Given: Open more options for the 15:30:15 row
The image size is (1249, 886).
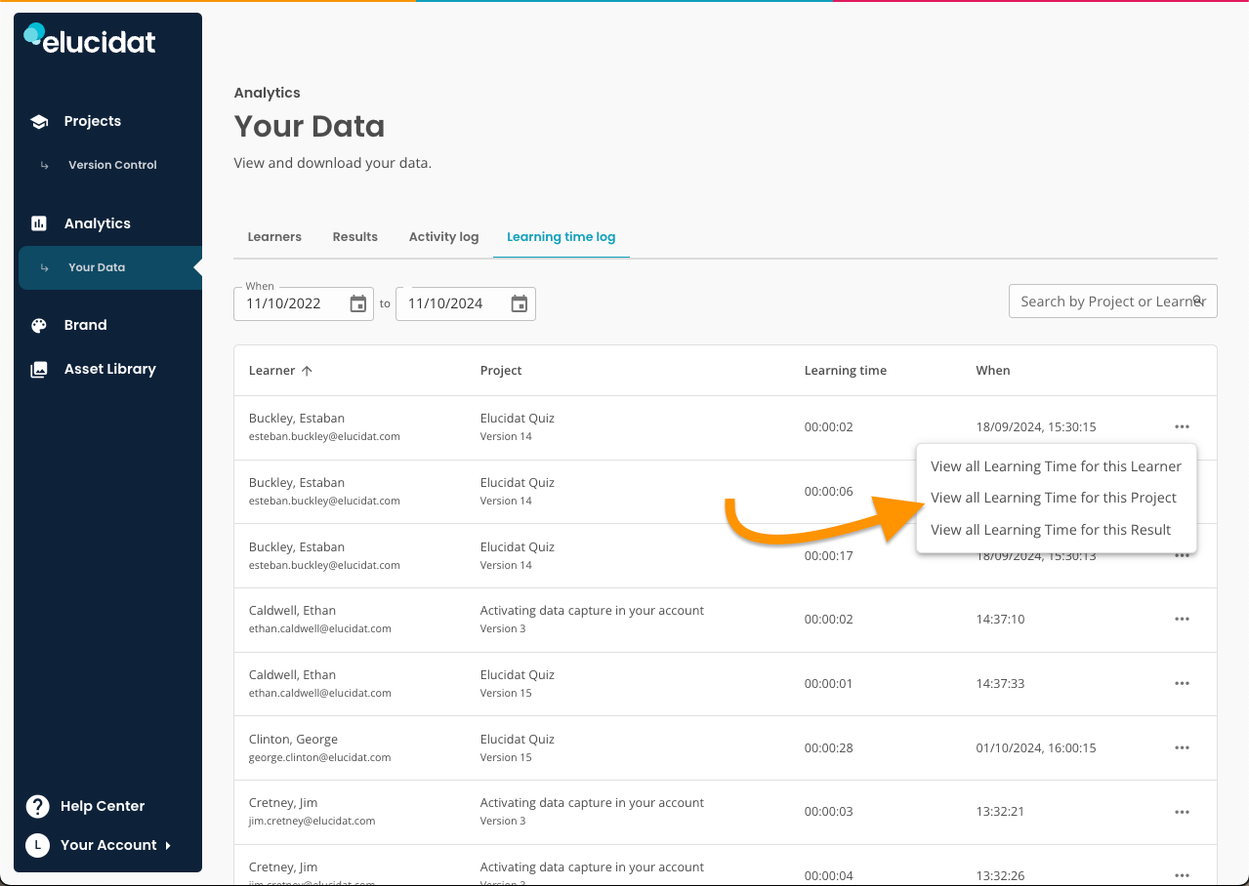Looking at the screenshot, I should tap(1182, 426).
